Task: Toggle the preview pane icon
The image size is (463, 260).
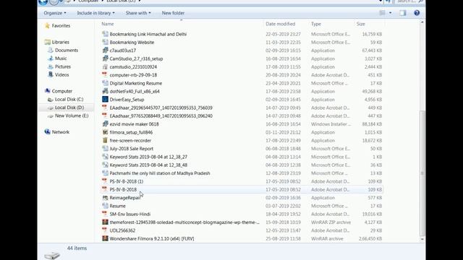Action: point(403,13)
